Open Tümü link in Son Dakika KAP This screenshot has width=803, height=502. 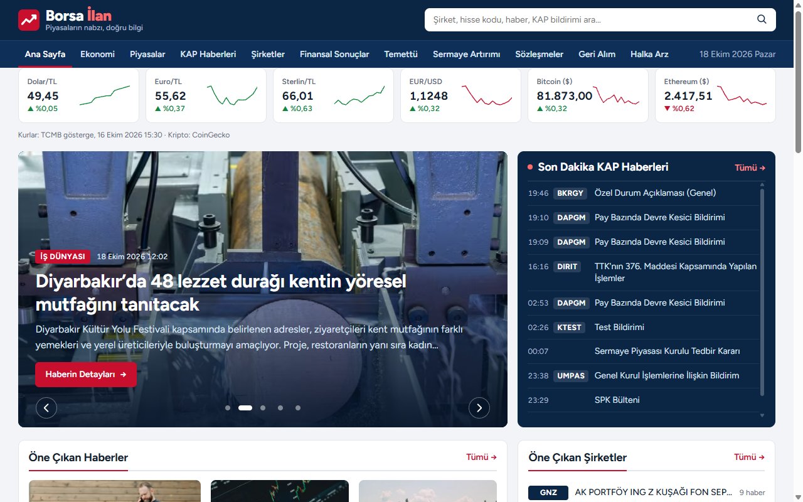point(750,168)
